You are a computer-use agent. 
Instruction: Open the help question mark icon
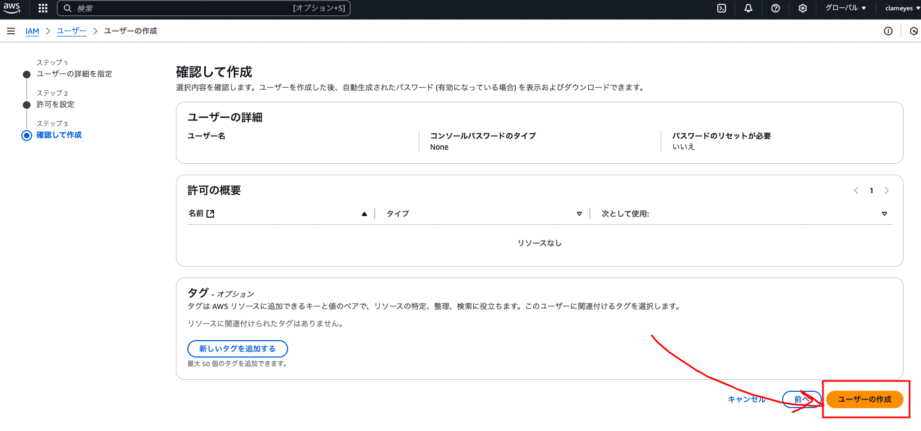[776, 8]
